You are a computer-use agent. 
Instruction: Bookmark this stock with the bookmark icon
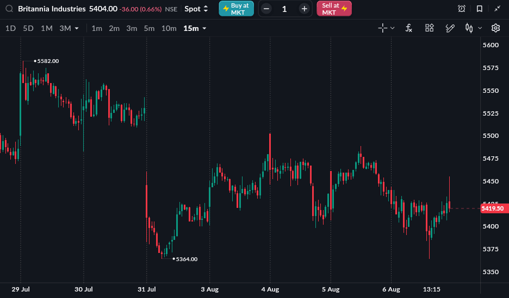click(x=480, y=9)
